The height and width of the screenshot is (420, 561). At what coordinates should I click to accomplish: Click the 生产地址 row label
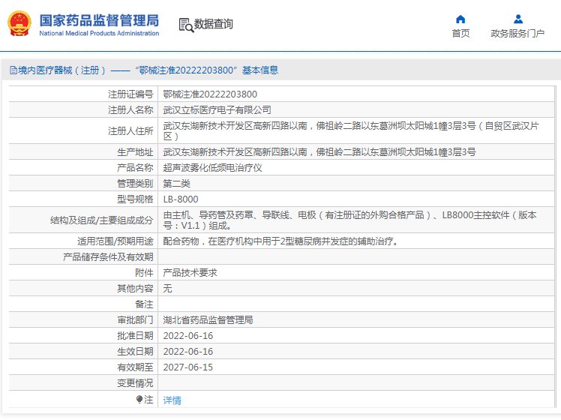(x=135, y=152)
